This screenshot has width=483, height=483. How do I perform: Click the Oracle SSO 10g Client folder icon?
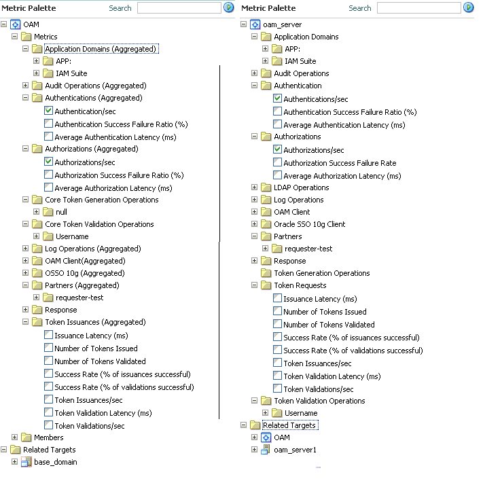(266, 224)
